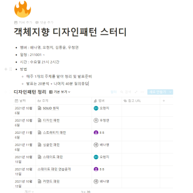This screenshot has height=193, width=193.
Task: Open the database three-dots more menu
Action: 142,92
